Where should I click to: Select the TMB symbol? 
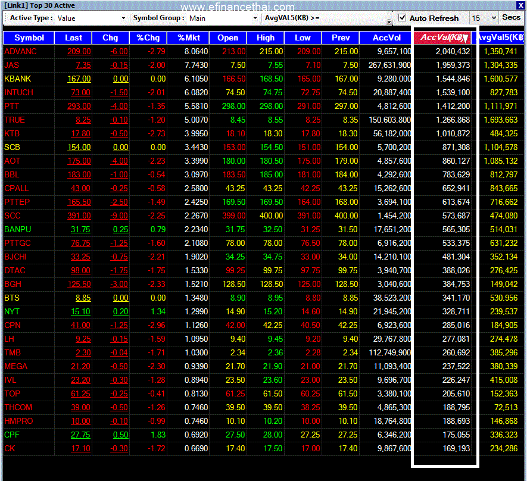tap(13, 352)
